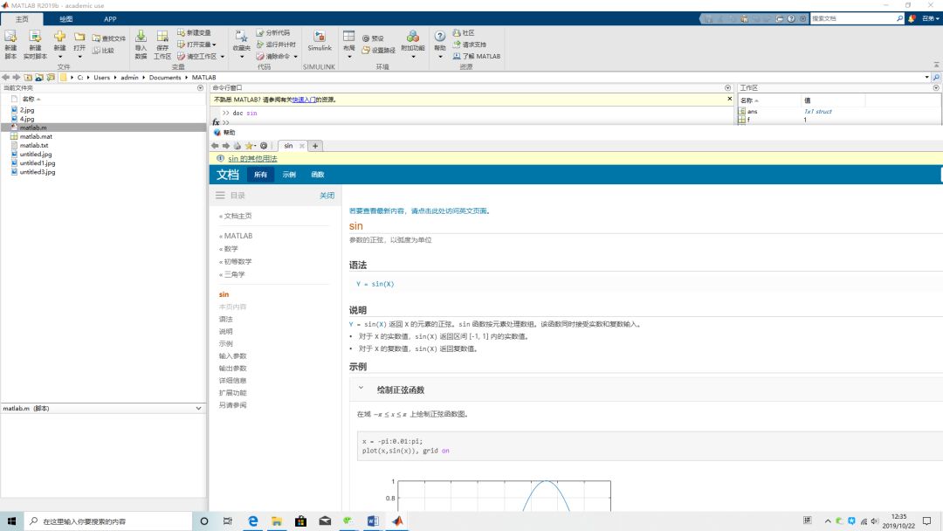Go forward in the help browser

click(226, 146)
